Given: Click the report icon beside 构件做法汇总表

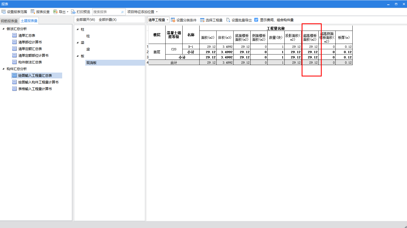Looking at the screenshot, I should pos(14,62).
